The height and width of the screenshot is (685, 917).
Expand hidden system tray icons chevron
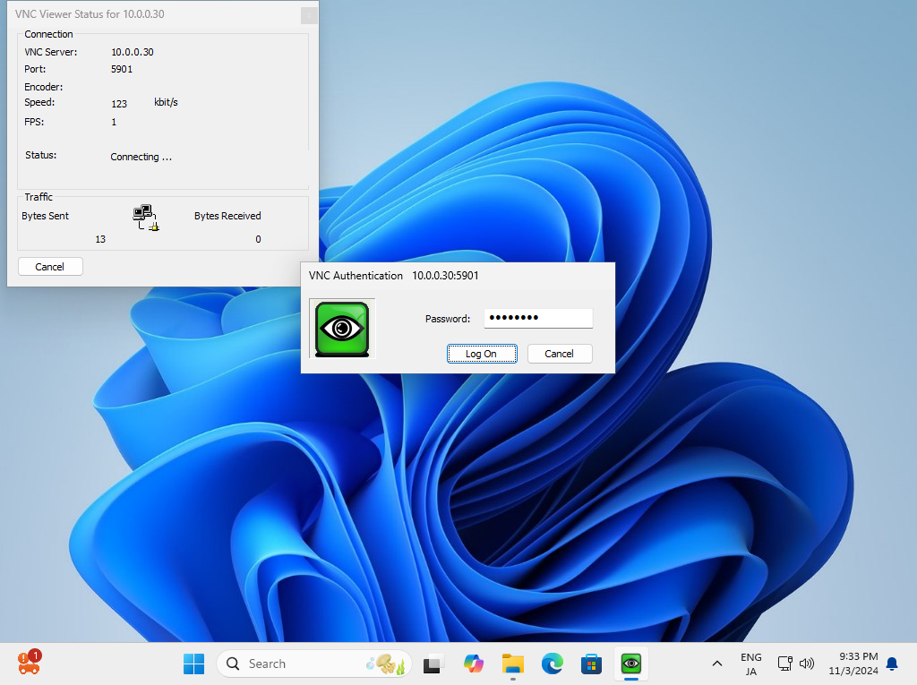tap(716, 664)
